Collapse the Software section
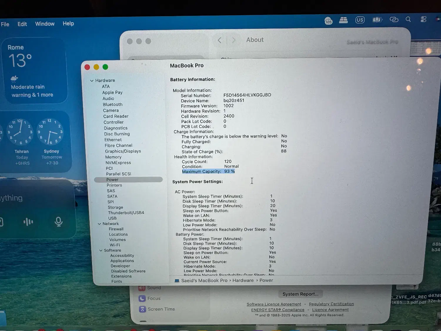This screenshot has height=331, width=441. (x=101, y=250)
